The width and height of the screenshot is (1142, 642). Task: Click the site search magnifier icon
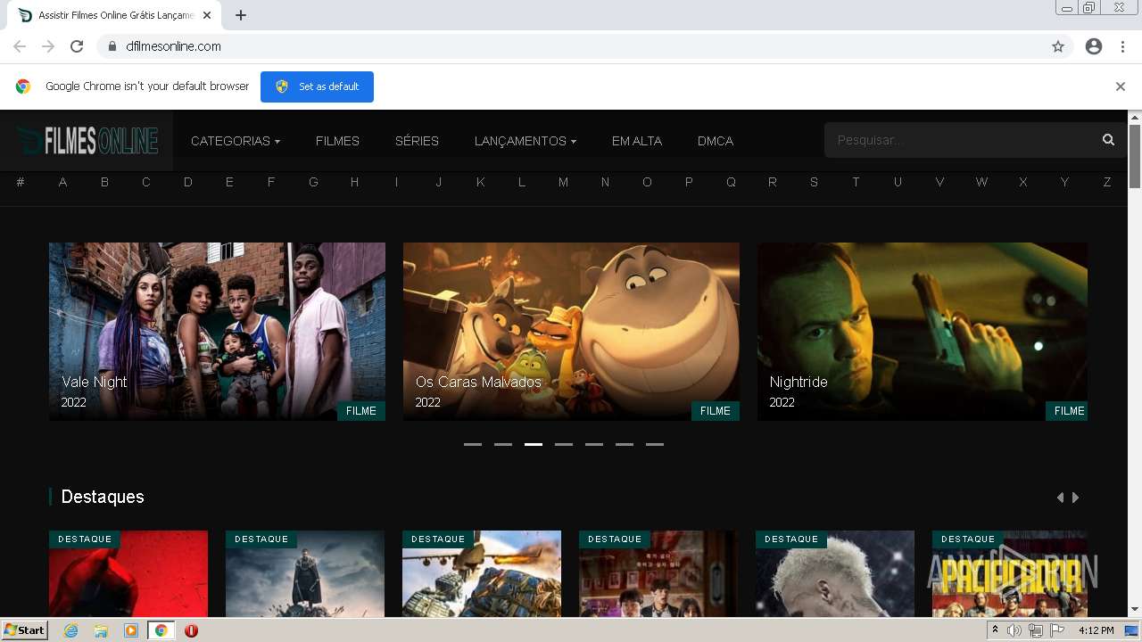click(x=1108, y=140)
